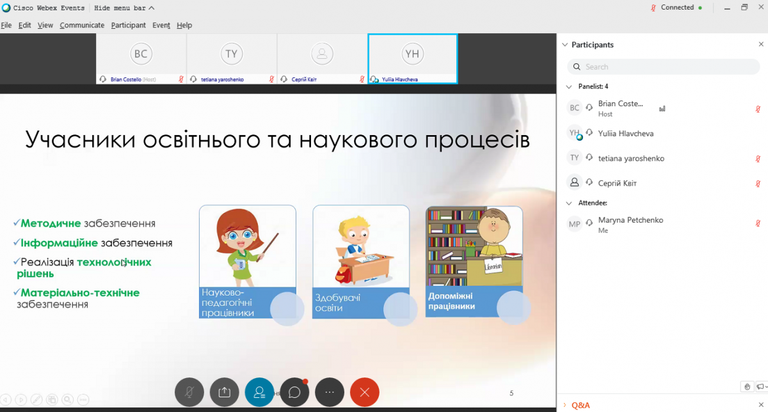Open the Communicate menu
Viewport: 768px width, 412px height.
pyautogui.click(x=82, y=26)
